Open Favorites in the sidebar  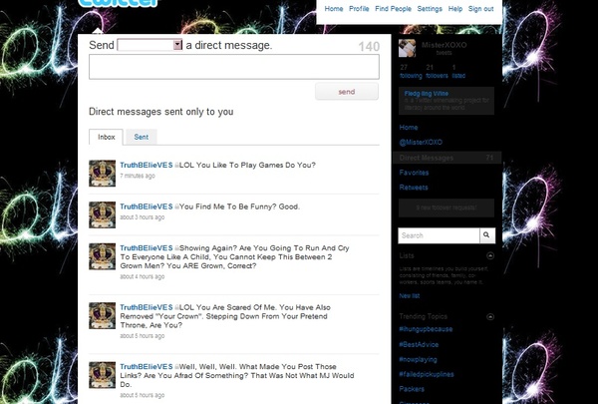pos(414,172)
